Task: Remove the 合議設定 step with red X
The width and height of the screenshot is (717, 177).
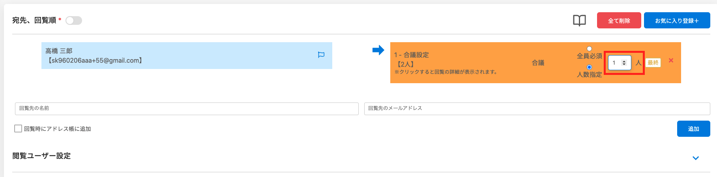Action: [671, 60]
